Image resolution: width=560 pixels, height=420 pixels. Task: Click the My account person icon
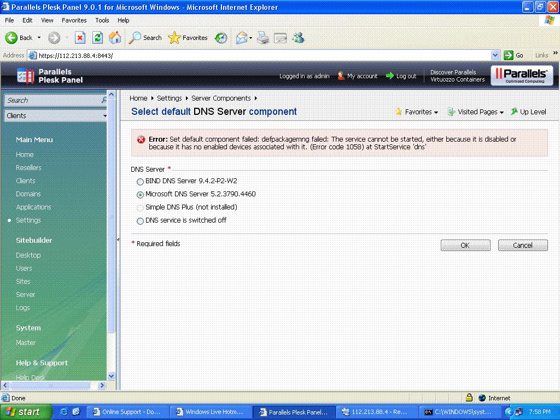[x=341, y=75]
